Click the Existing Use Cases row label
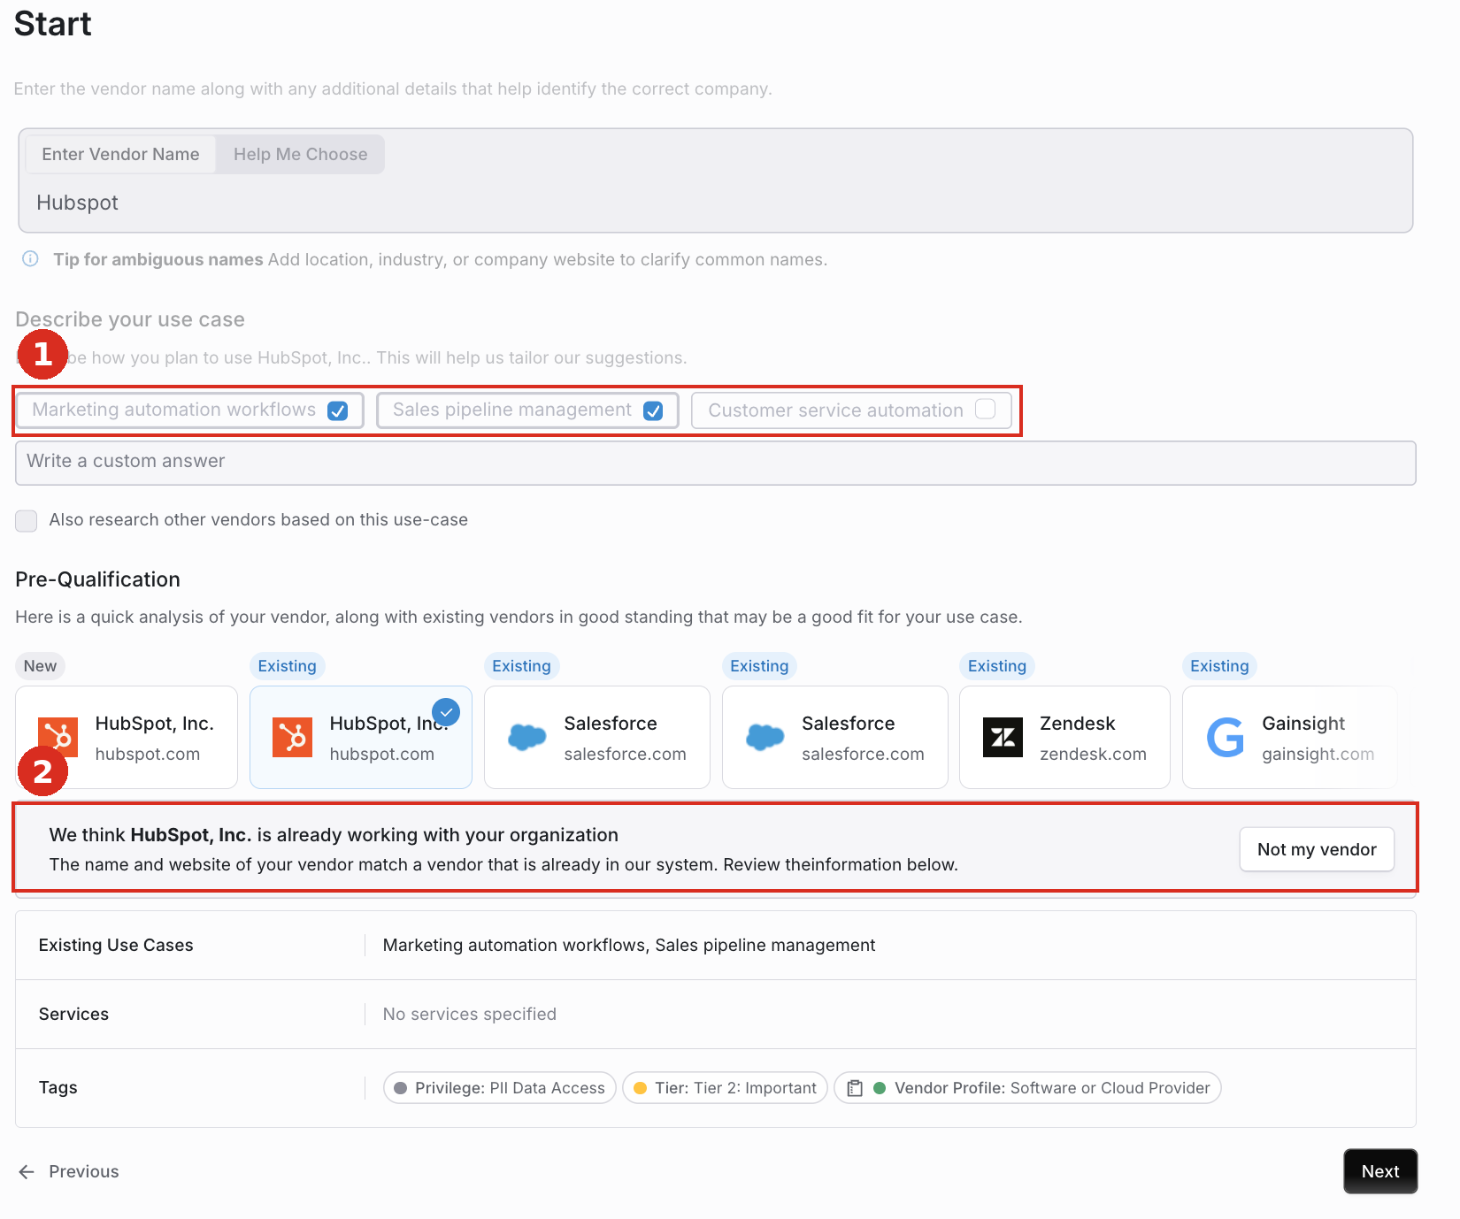1460x1219 pixels. (116, 945)
